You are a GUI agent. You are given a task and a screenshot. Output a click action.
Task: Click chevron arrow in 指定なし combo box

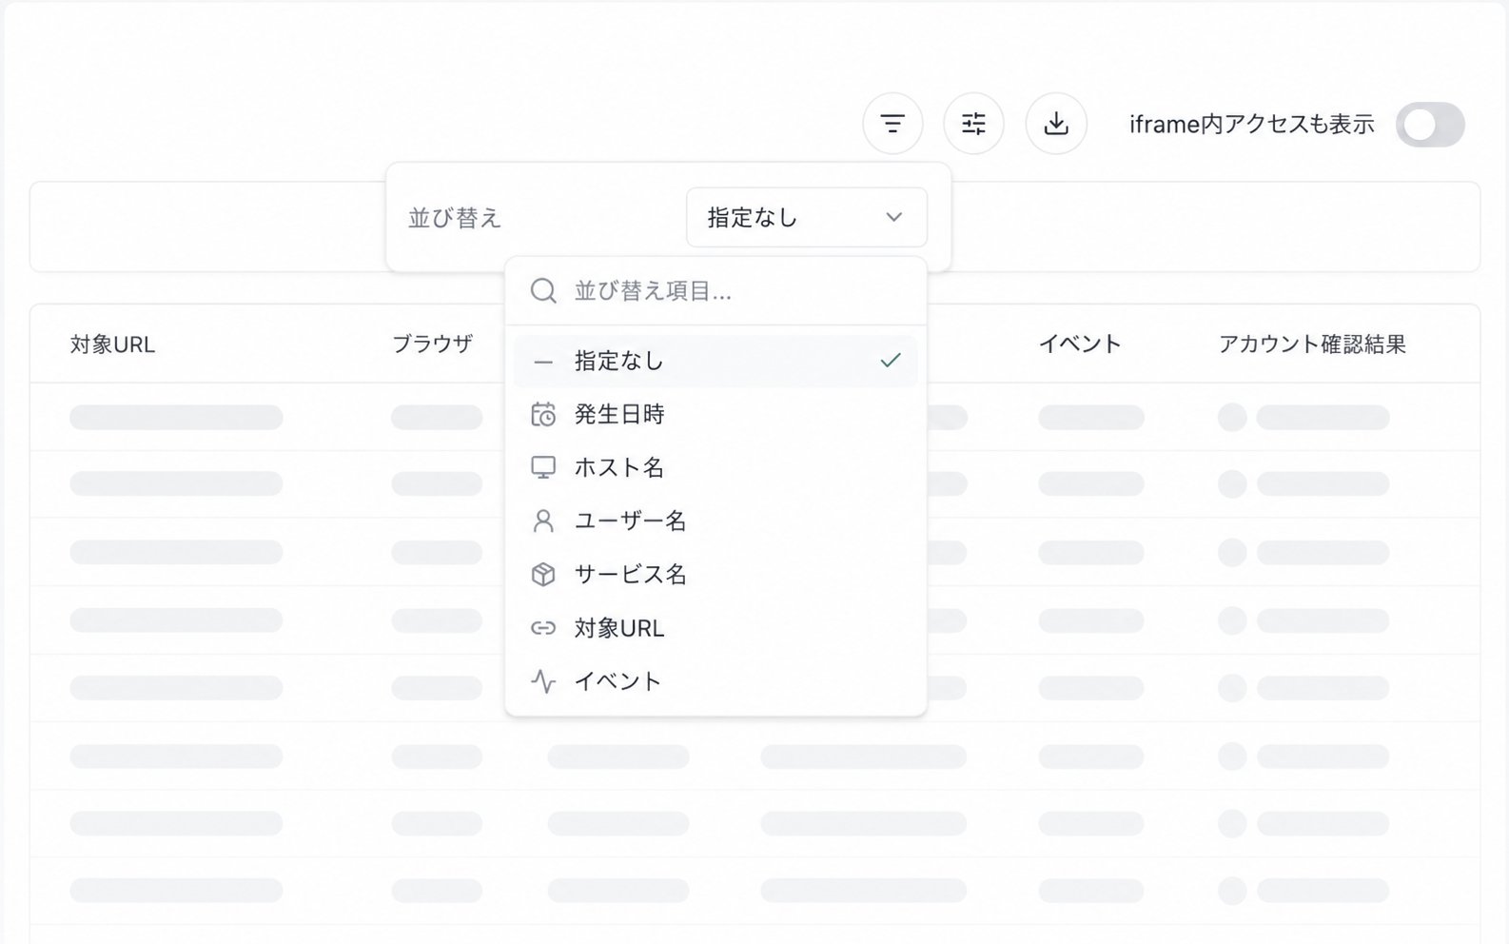coord(894,217)
